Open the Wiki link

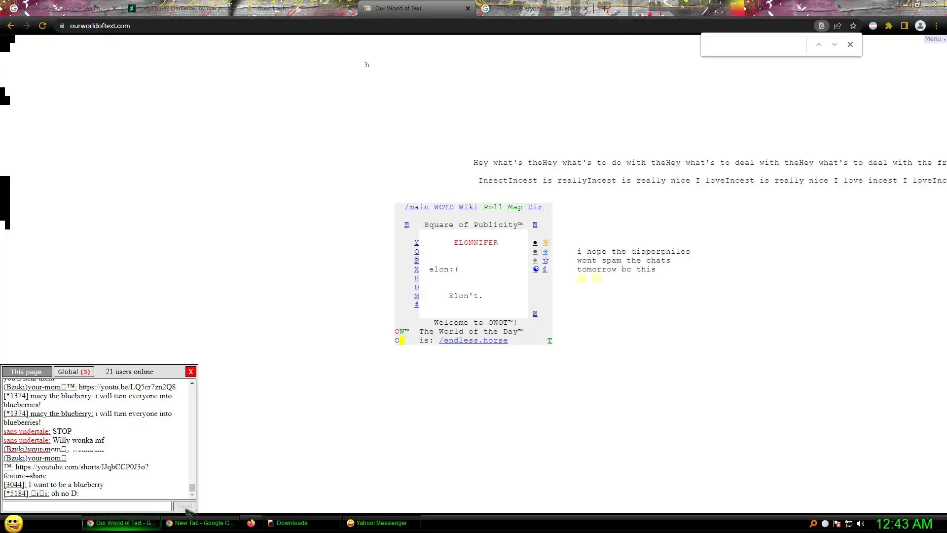(x=468, y=207)
